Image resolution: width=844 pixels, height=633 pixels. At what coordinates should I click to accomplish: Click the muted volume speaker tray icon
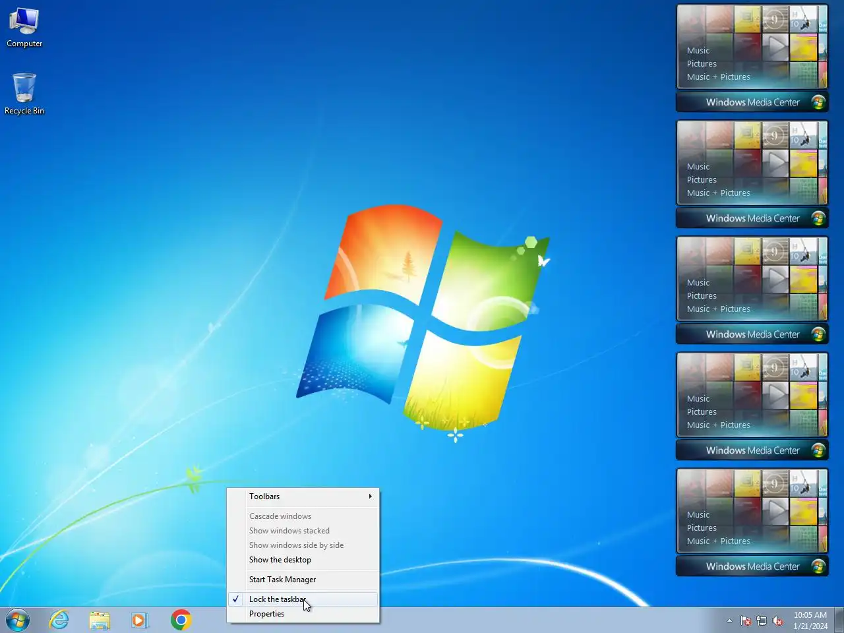click(x=777, y=620)
